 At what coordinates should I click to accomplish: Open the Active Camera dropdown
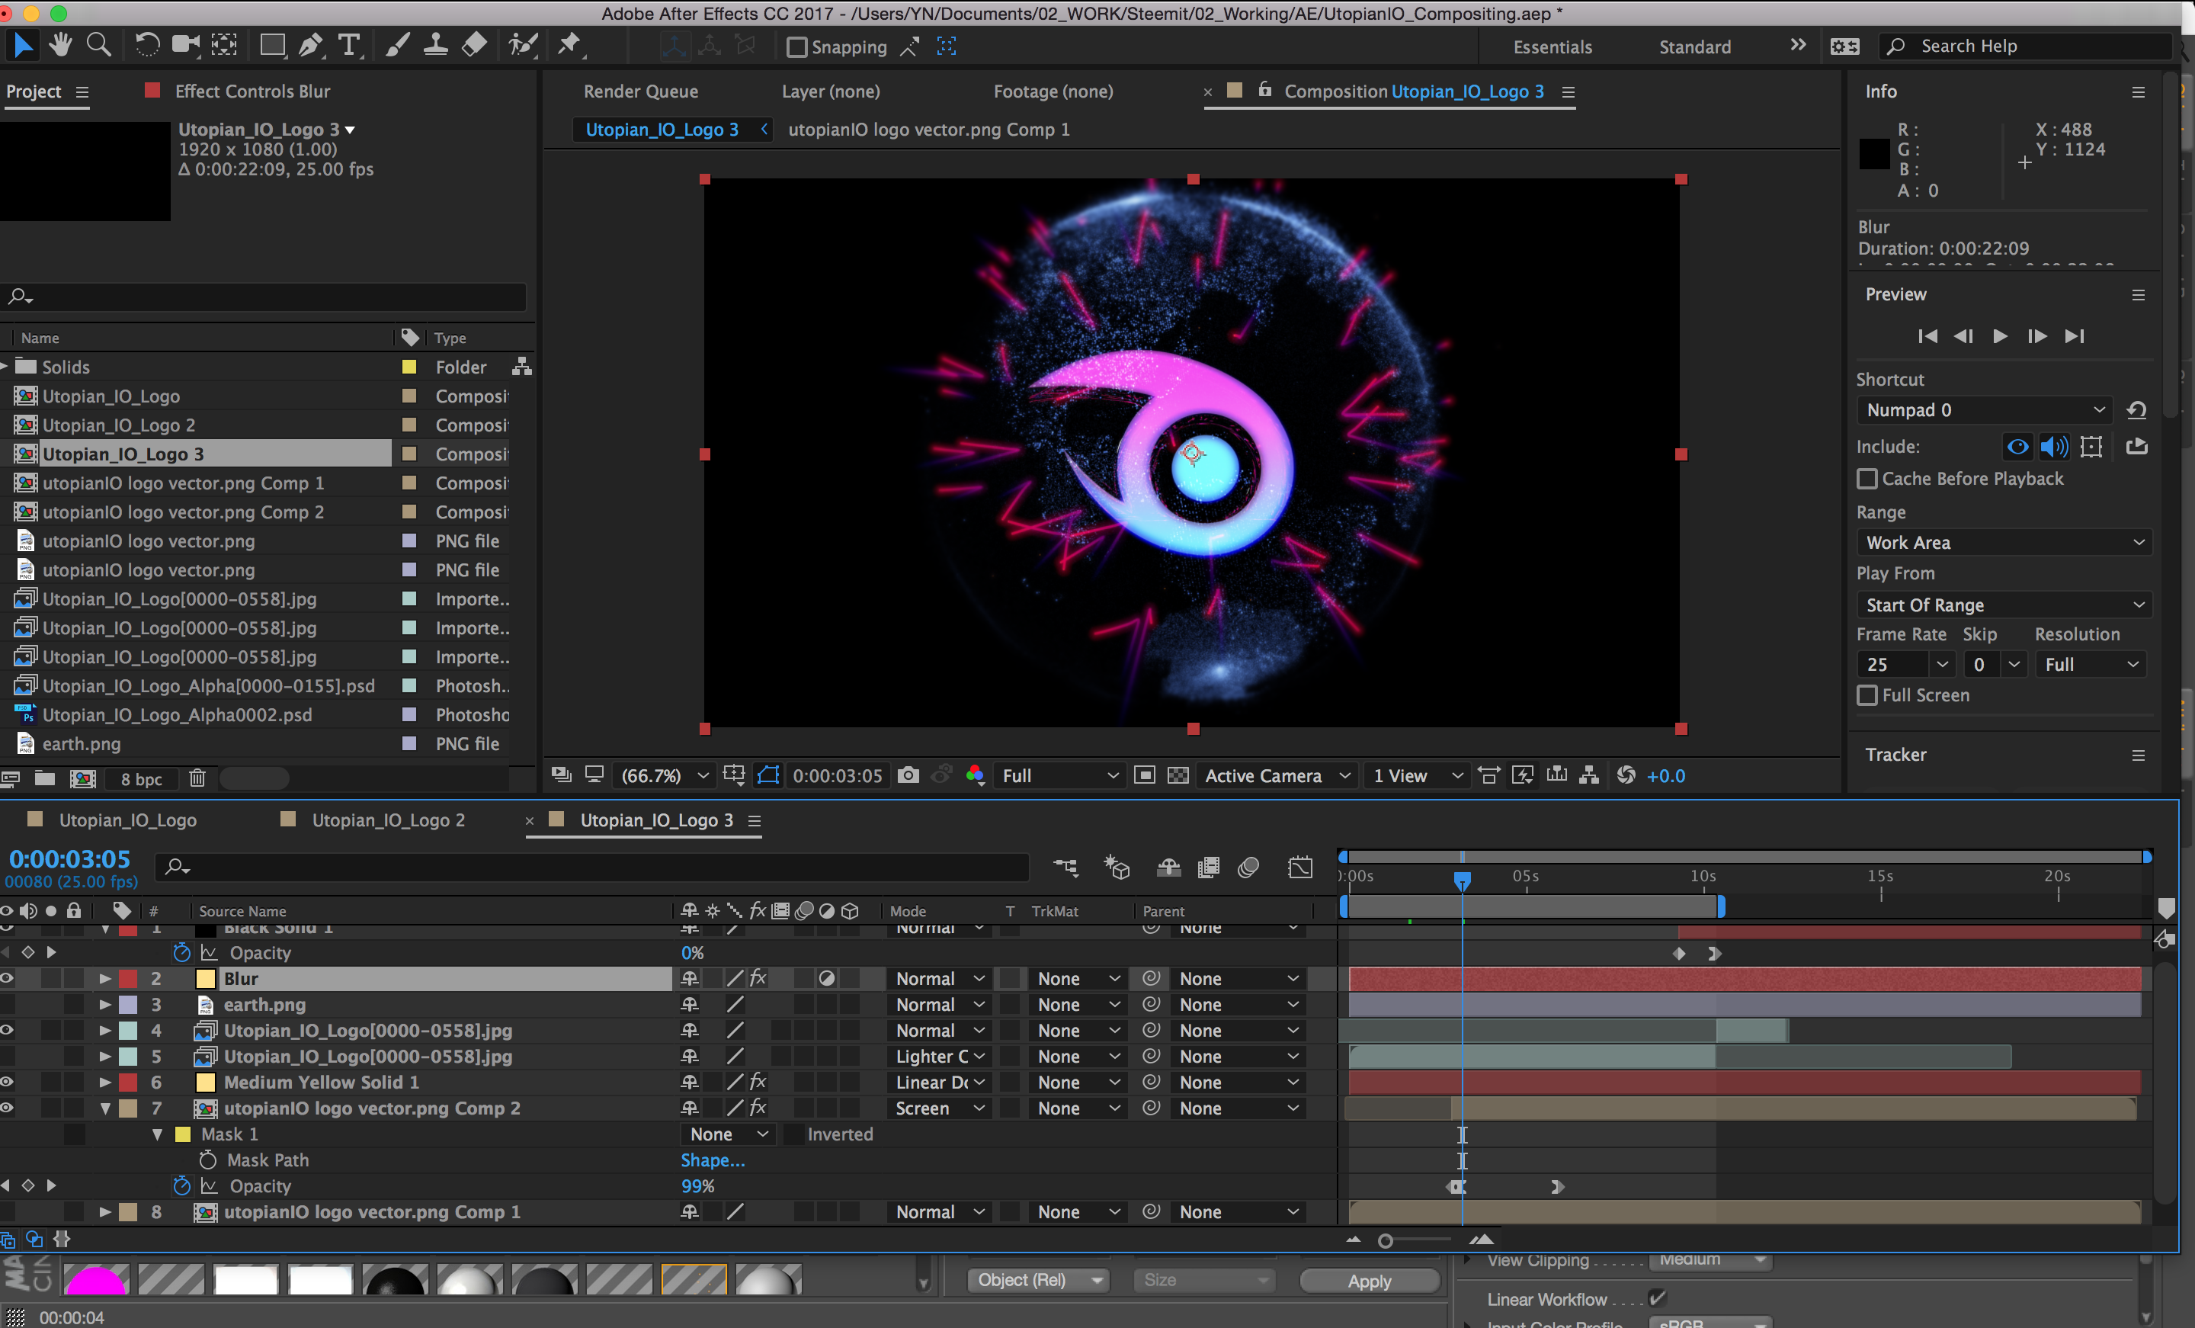click(1277, 775)
